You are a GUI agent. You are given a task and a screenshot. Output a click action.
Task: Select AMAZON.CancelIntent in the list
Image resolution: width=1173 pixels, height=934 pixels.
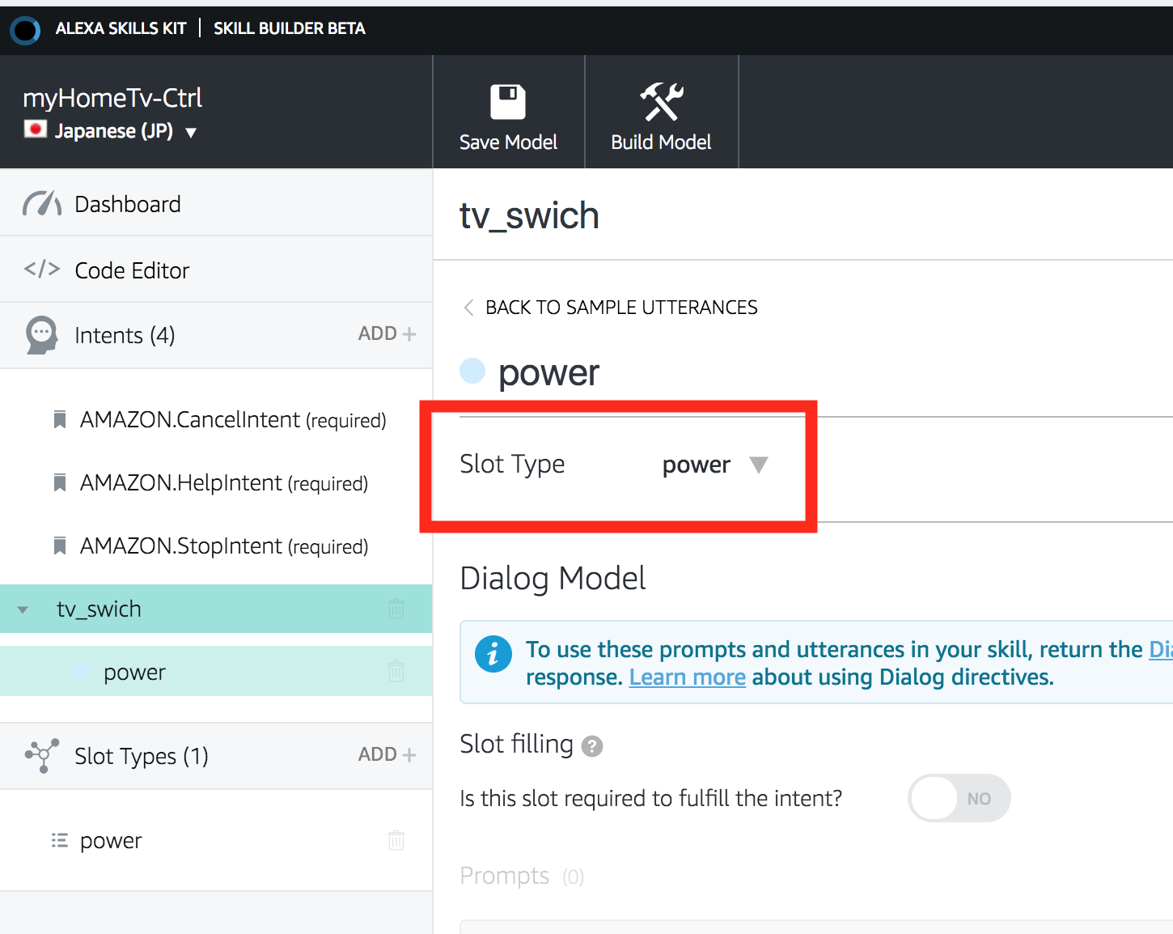click(233, 419)
